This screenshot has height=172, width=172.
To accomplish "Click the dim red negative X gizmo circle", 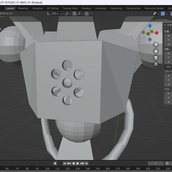I will click(143, 32).
